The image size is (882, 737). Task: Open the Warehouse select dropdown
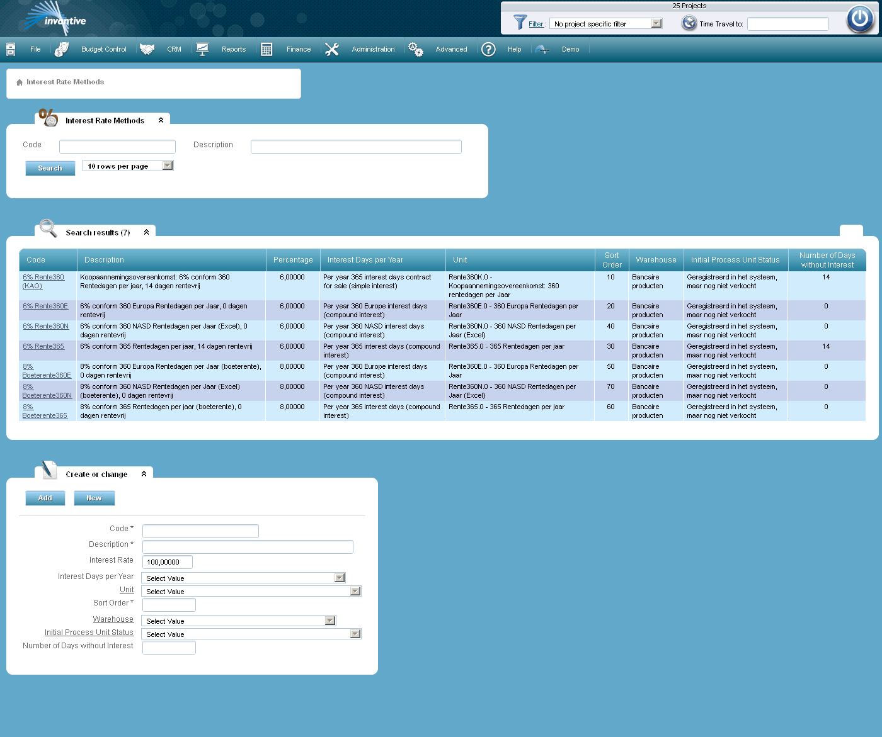[x=239, y=621]
